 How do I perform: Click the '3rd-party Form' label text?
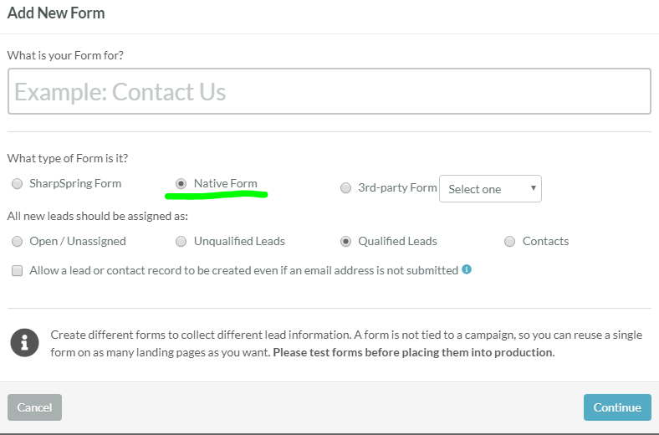[397, 188]
